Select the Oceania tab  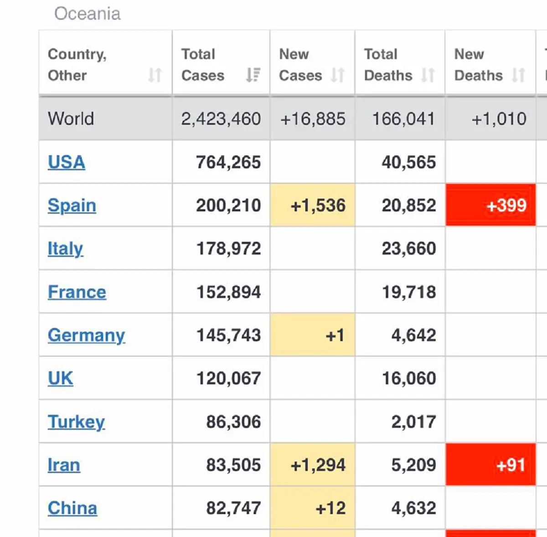[88, 14]
